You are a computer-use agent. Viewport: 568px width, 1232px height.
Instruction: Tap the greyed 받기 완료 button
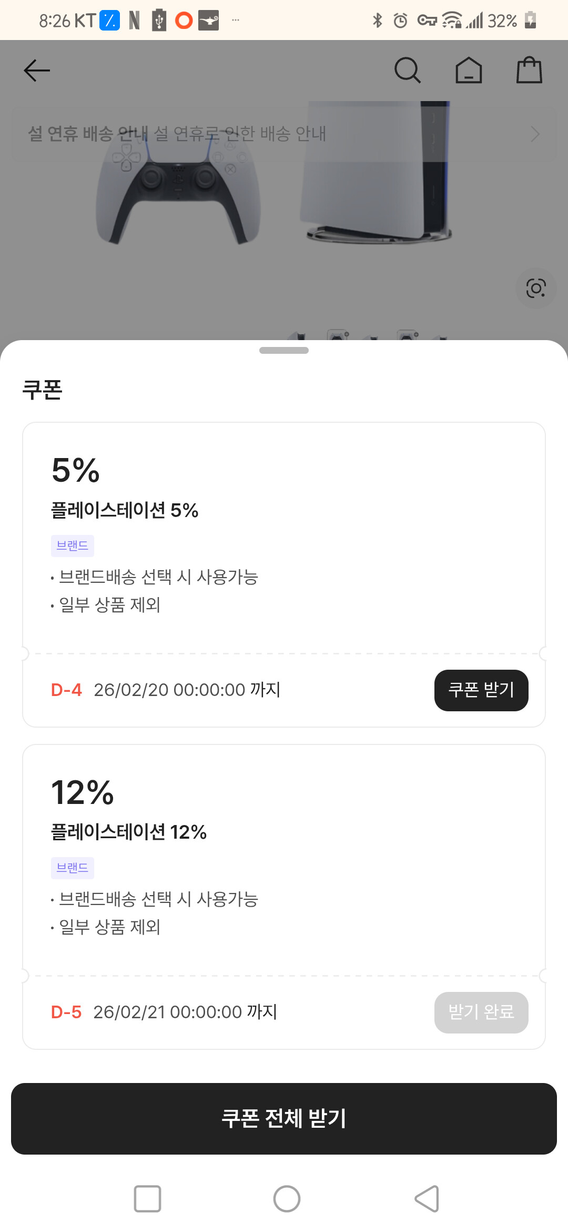[x=481, y=1012]
